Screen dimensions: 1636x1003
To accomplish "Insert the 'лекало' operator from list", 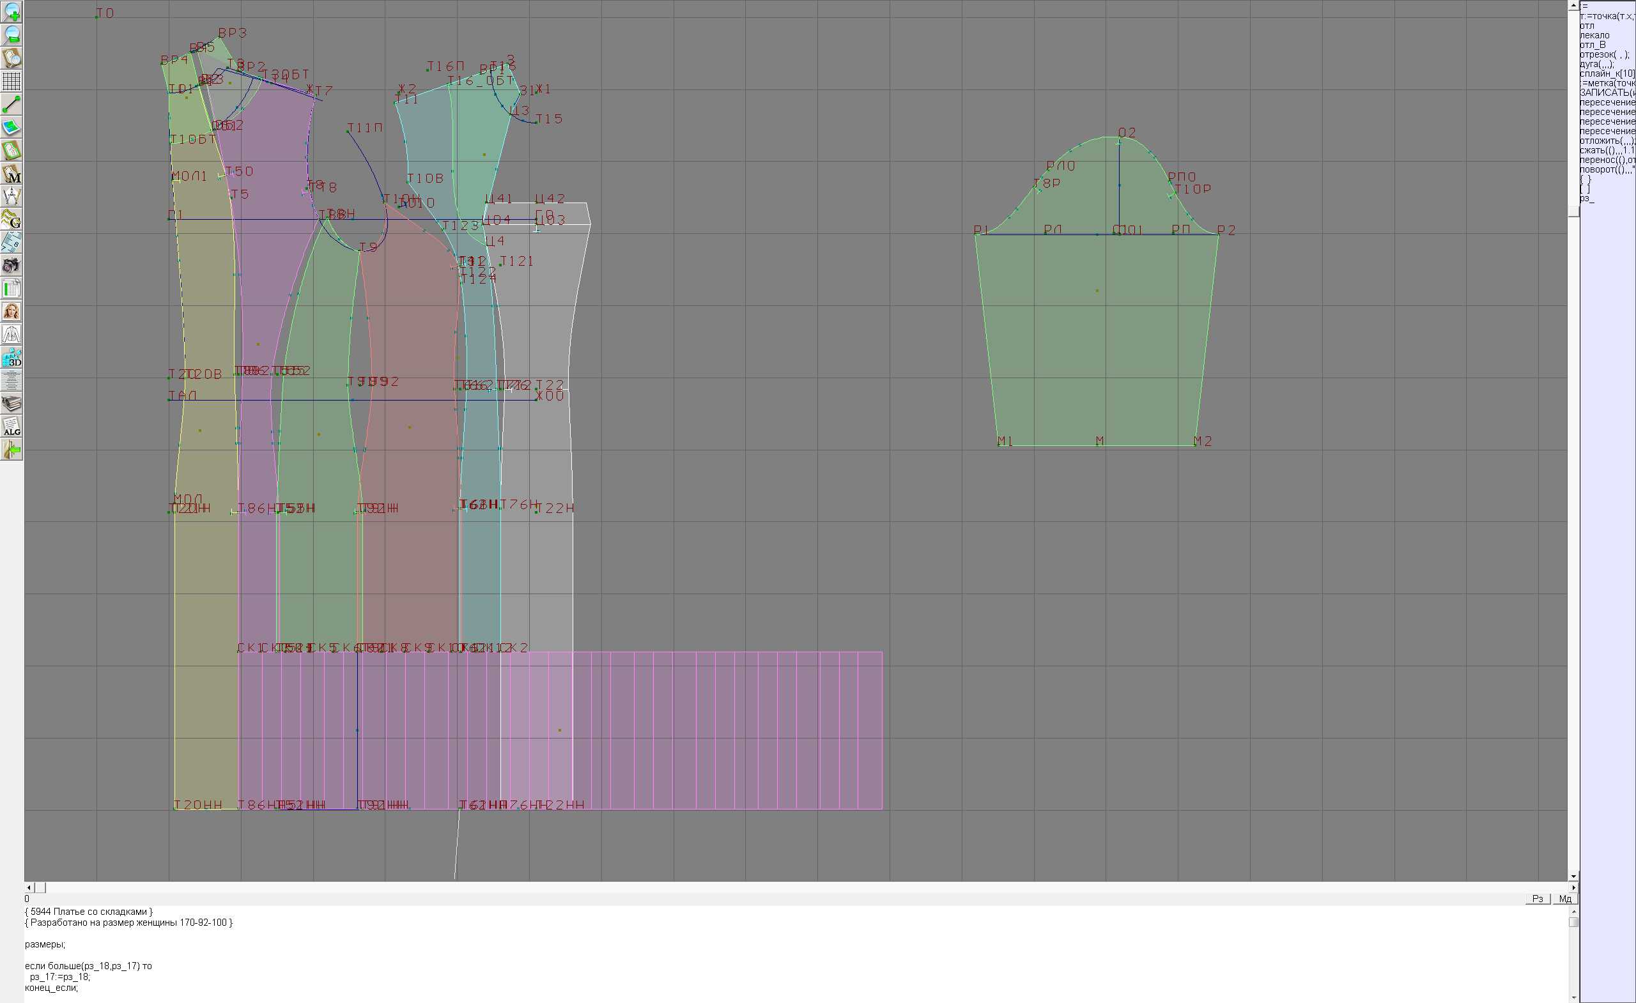I will click(1594, 35).
